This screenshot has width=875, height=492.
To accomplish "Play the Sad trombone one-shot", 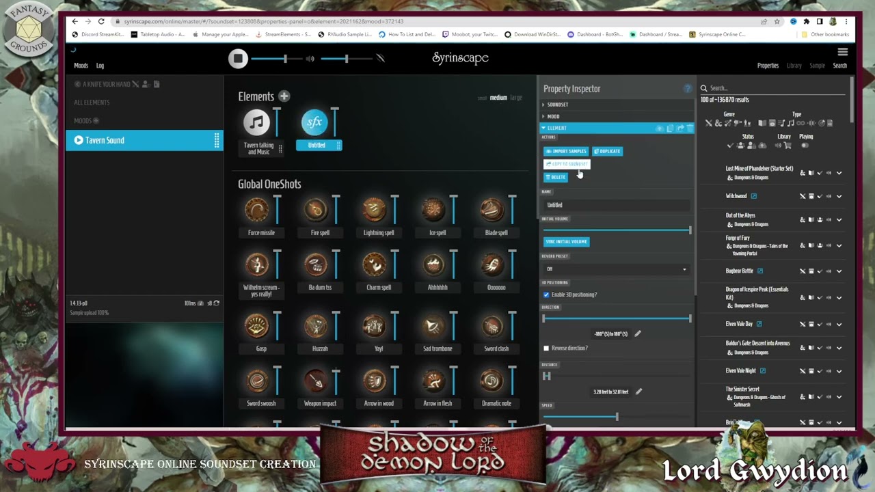I will [x=433, y=327].
